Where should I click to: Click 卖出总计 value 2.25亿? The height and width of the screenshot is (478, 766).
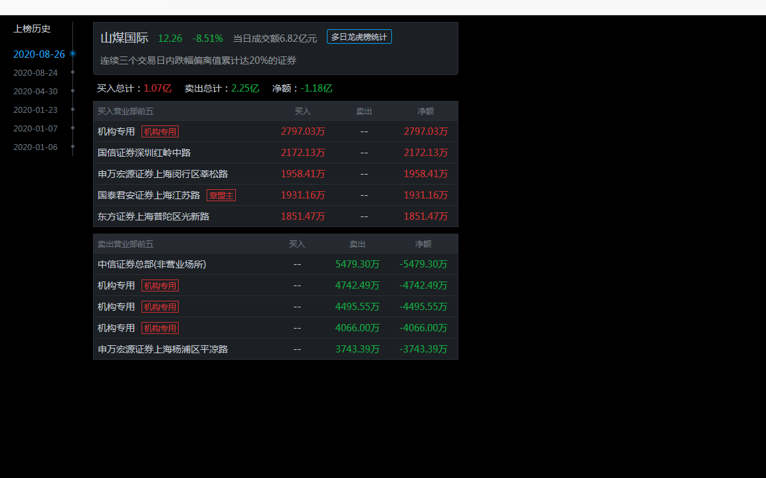244,88
